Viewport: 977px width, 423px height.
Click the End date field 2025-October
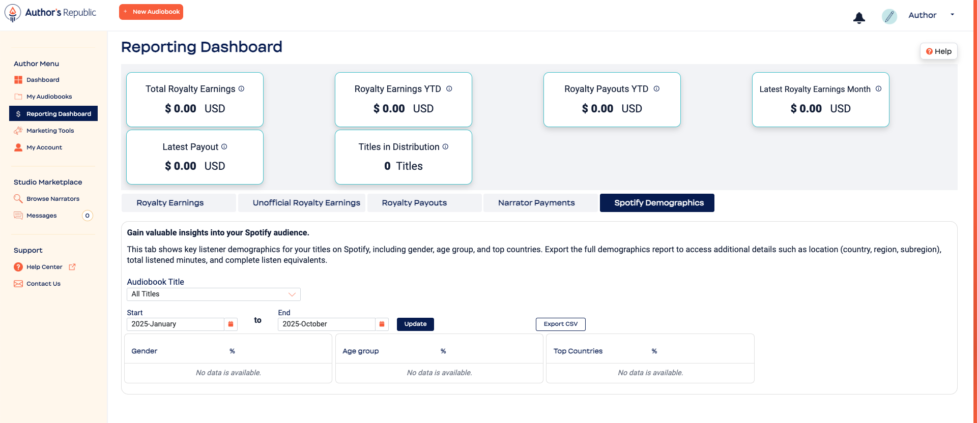click(326, 324)
